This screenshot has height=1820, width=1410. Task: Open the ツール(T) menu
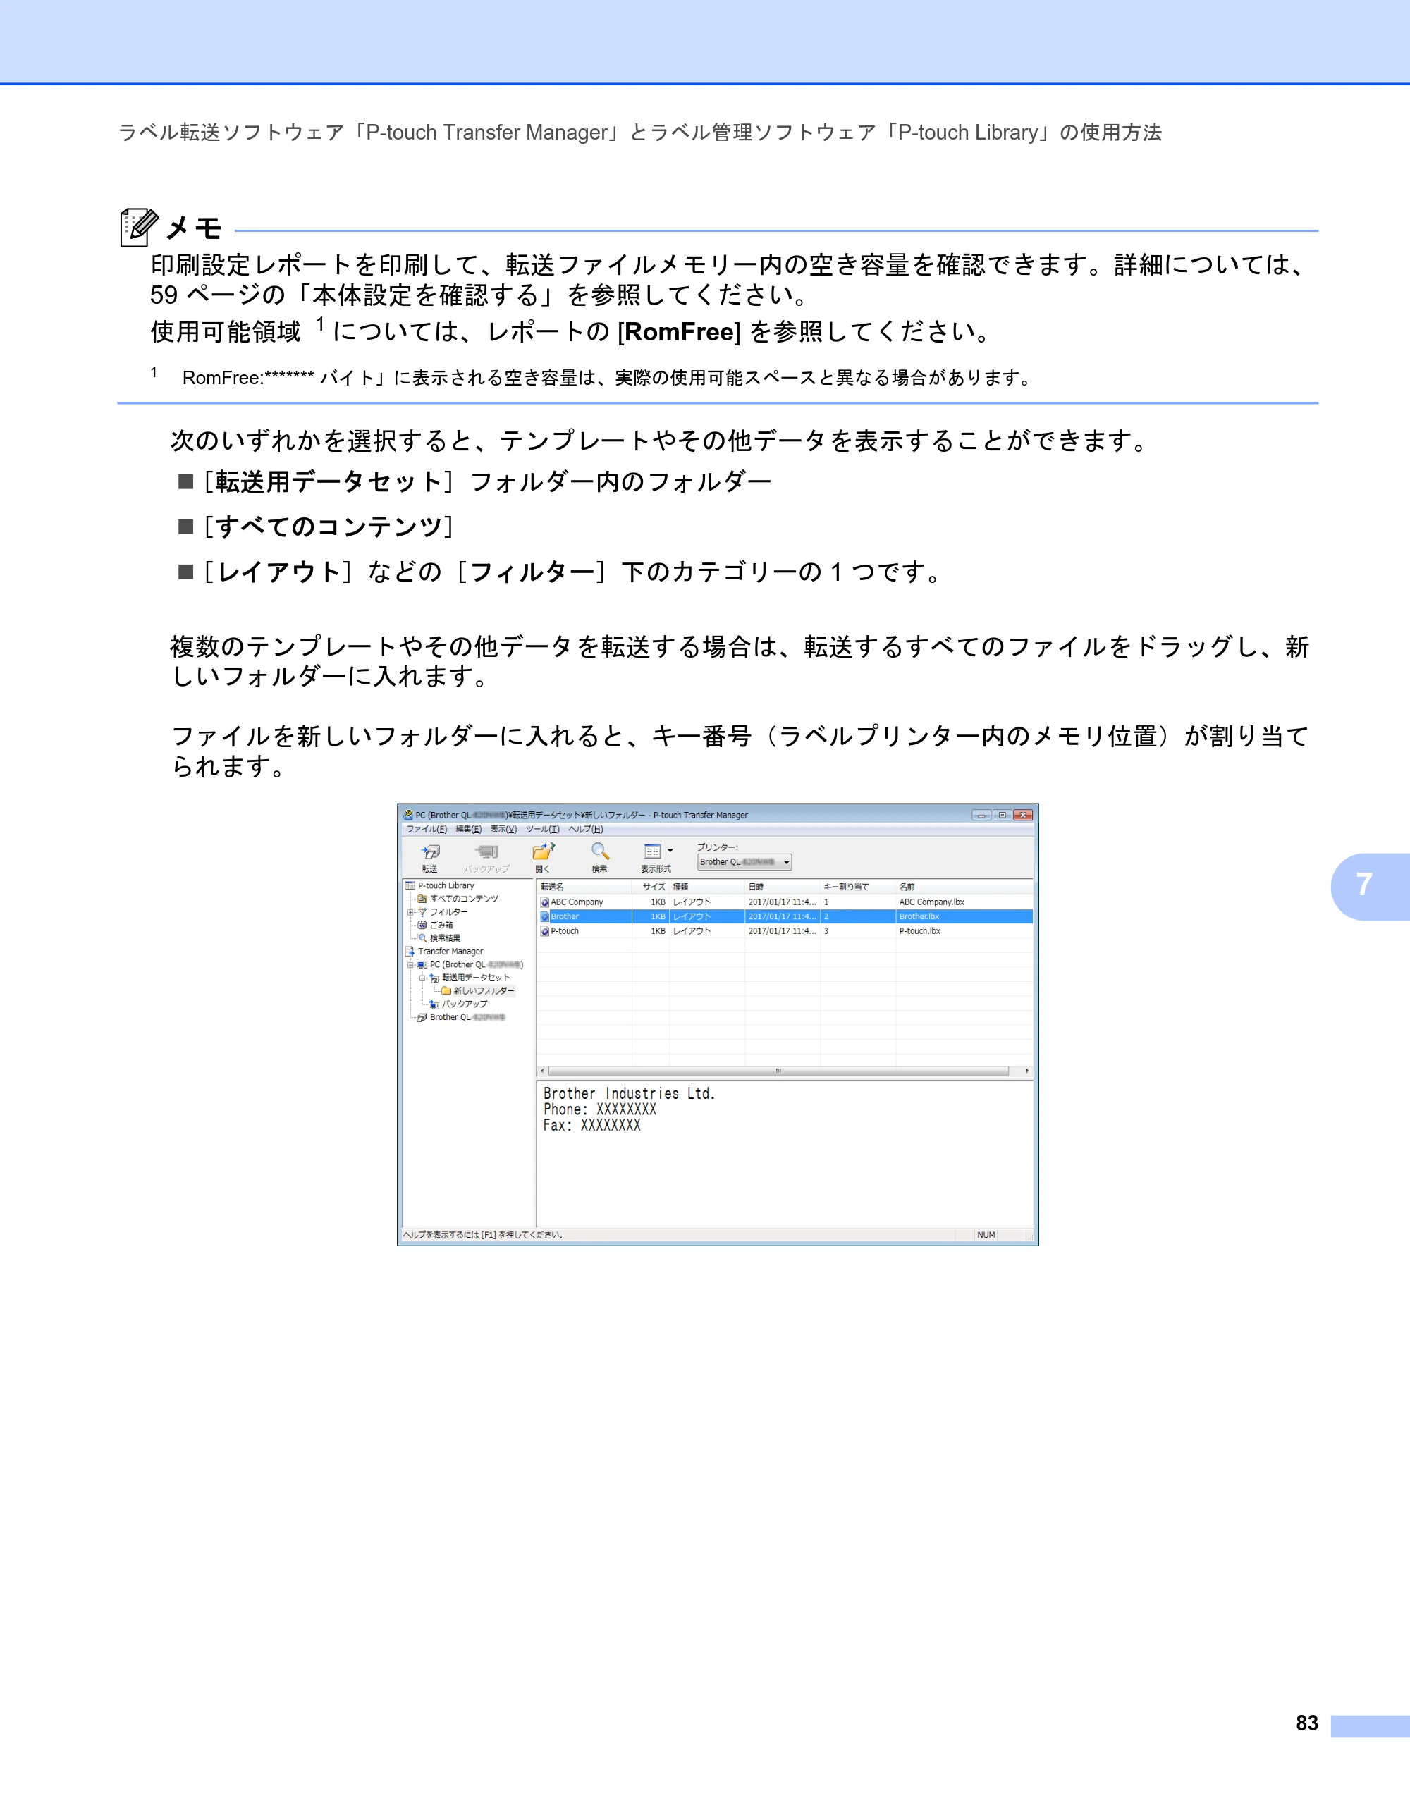pyautogui.click(x=543, y=829)
